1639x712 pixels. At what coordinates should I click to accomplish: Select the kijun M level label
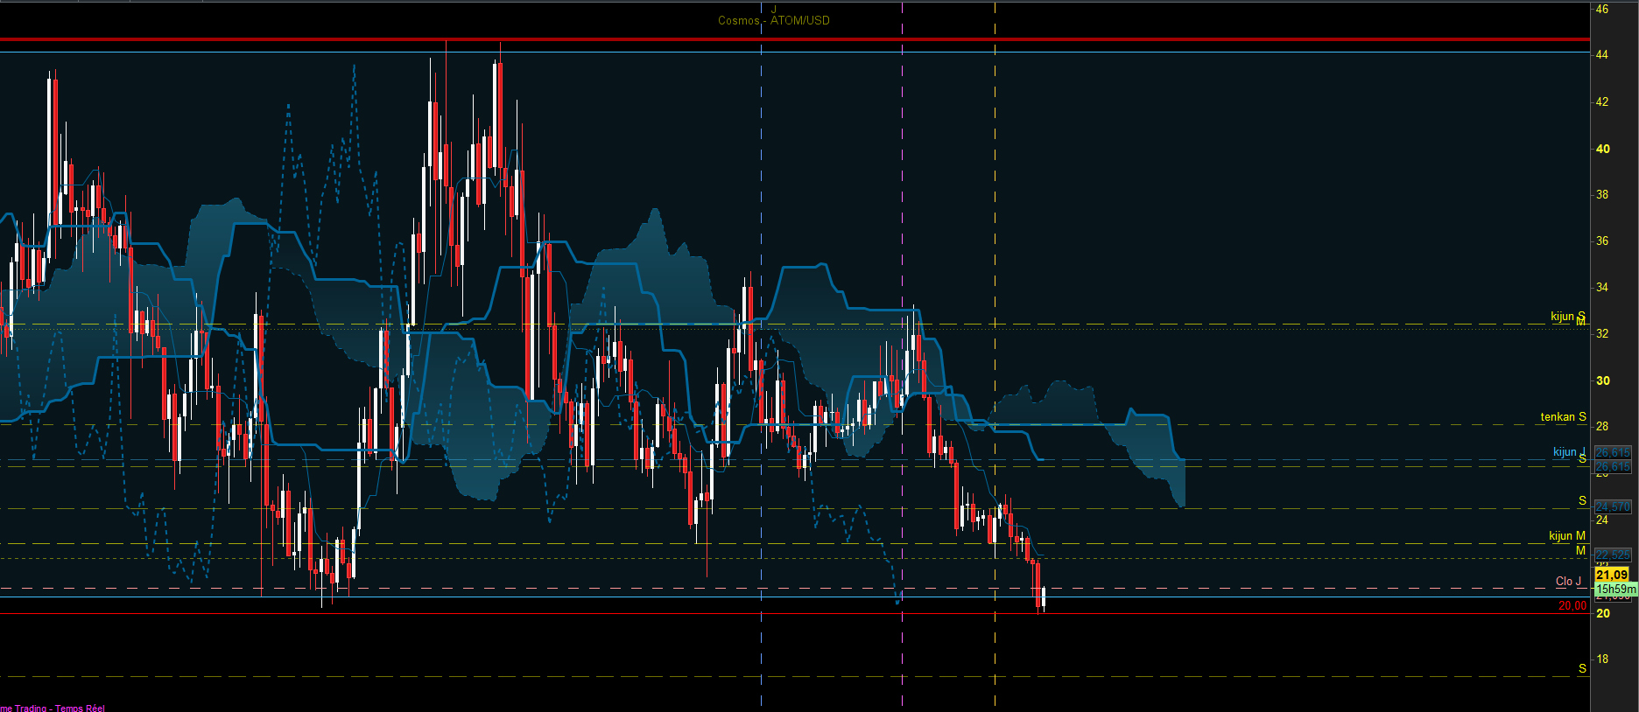click(1566, 535)
